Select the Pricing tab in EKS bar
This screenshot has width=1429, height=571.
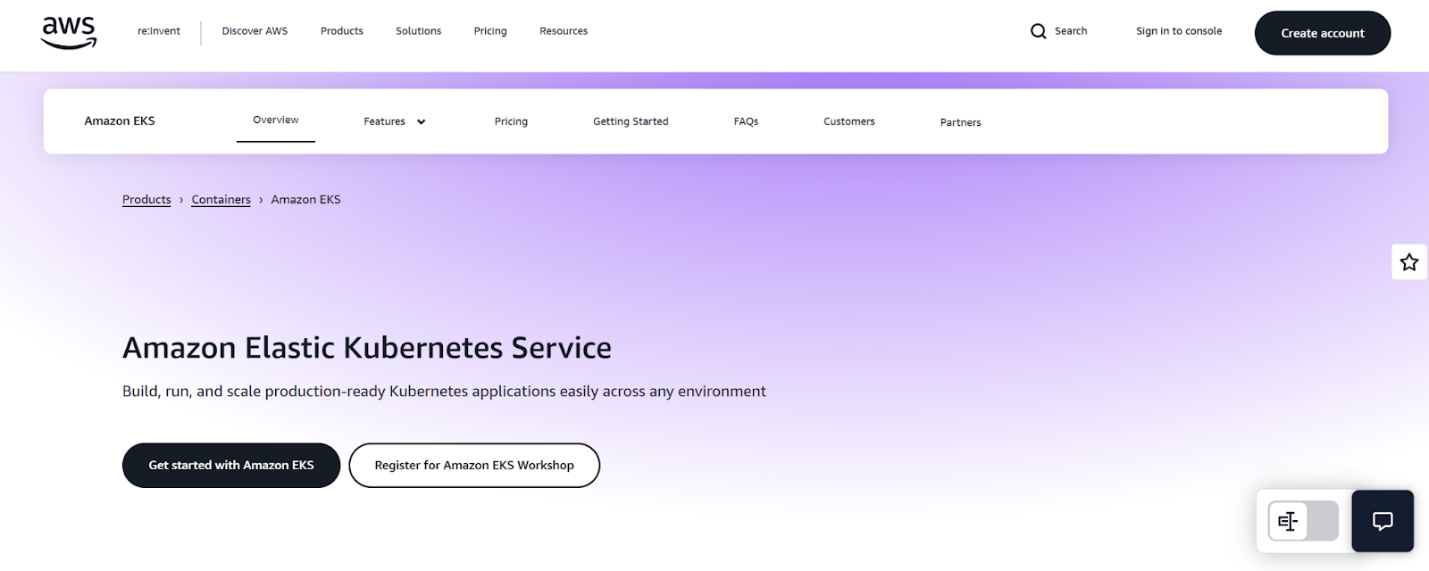511,121
